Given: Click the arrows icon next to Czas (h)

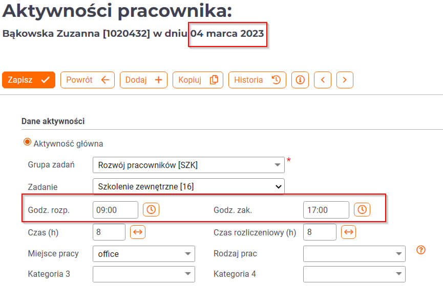Looking at the screenshot, I should [138, 232].
